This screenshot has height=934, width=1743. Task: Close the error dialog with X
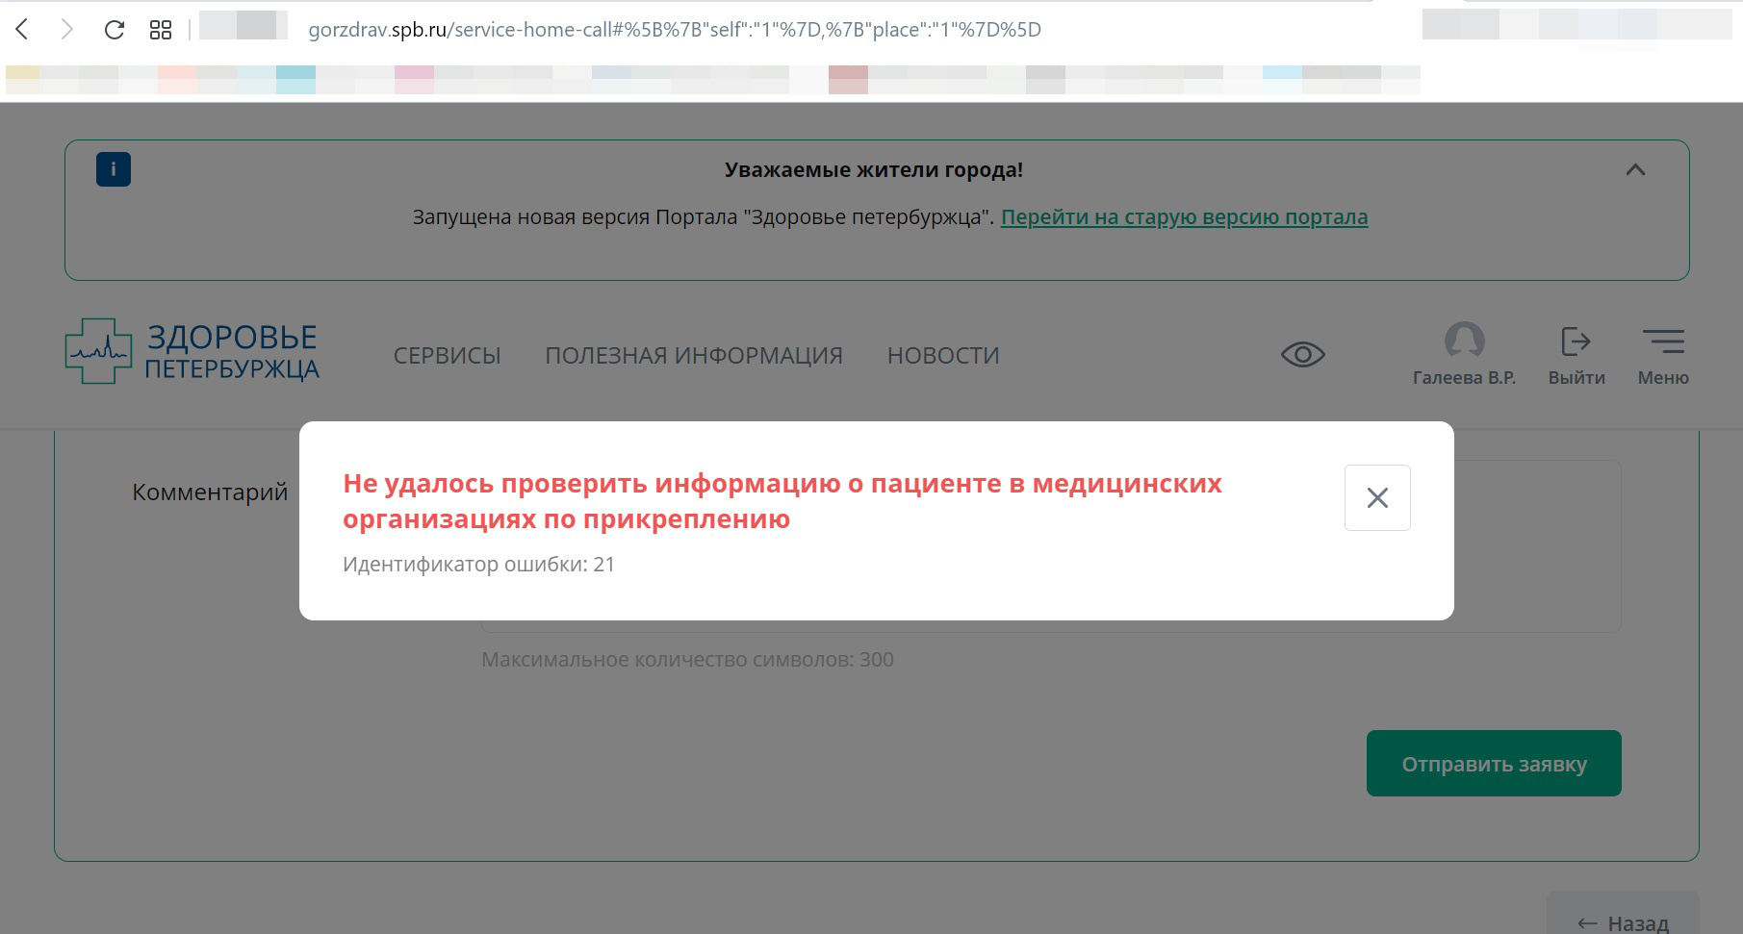click(x=1377, y=497)
